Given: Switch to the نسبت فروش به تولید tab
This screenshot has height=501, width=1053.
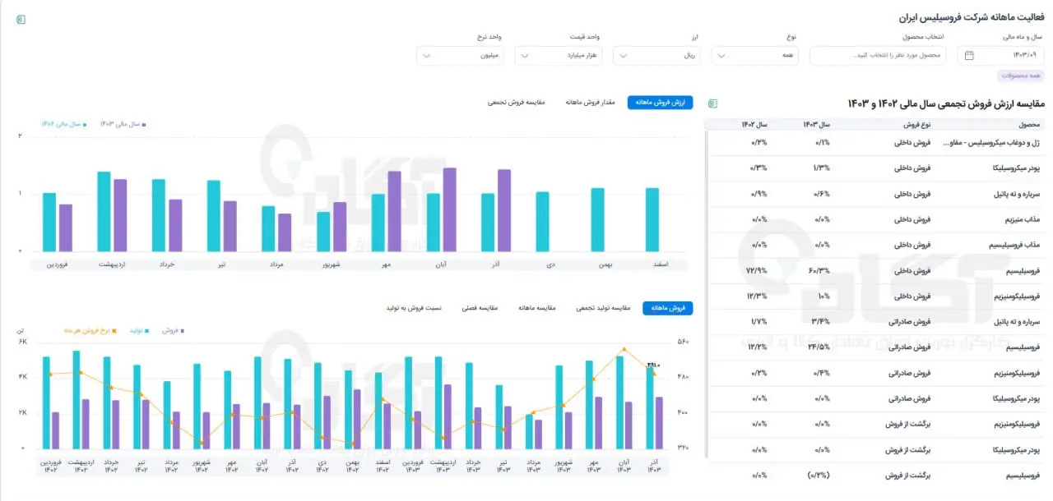Looking at the screenshot, I should [x=414, y=308].
